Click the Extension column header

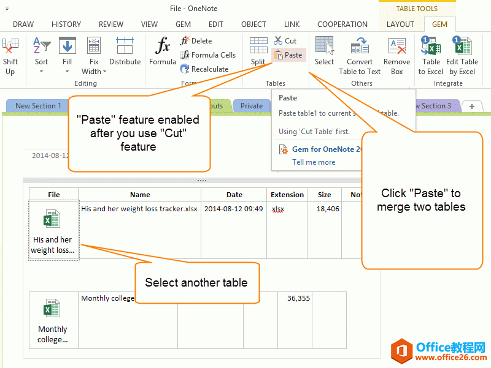pos(287,195)
